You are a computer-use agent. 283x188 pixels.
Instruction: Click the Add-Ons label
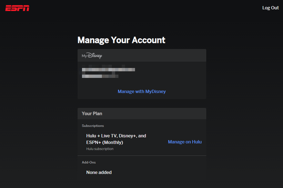pos(89,162)
